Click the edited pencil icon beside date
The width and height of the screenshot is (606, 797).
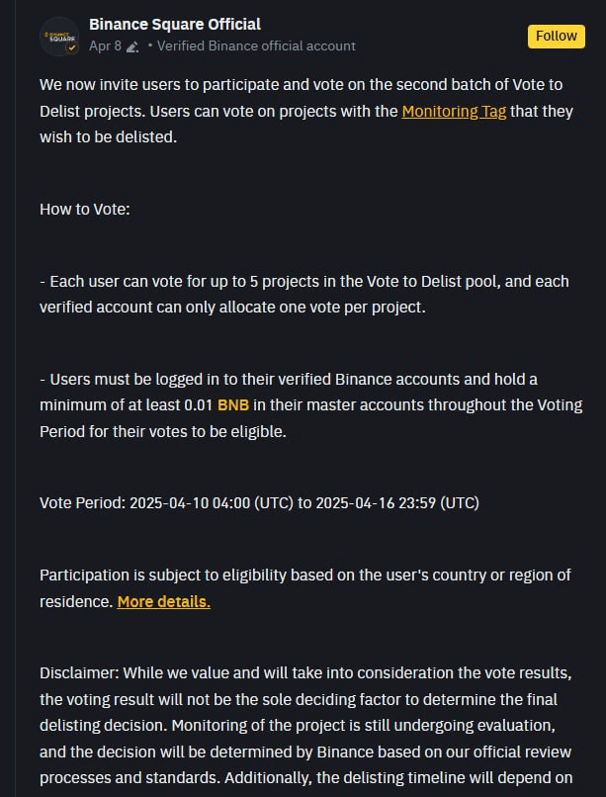pyautogui.click(x=132, y=46)
